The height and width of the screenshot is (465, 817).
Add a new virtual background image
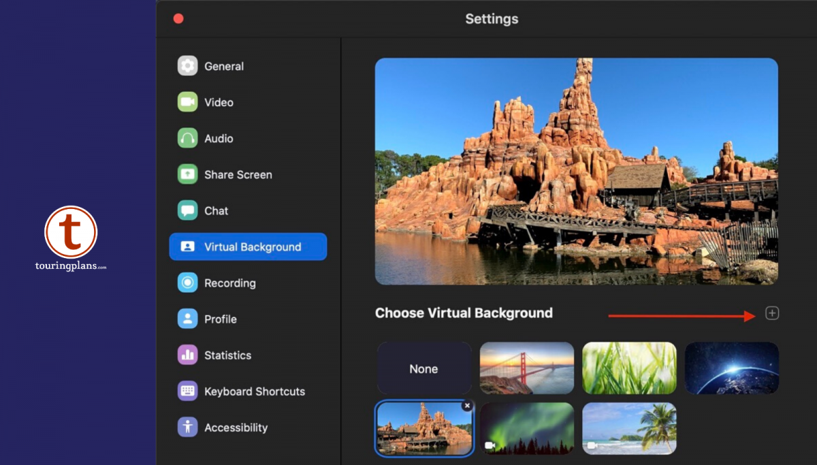tap(772, 313)
